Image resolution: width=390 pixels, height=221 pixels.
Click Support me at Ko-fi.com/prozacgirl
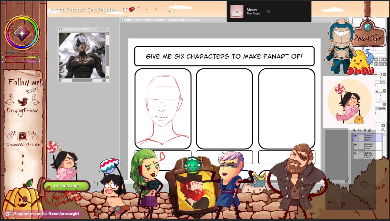point(46,214)
